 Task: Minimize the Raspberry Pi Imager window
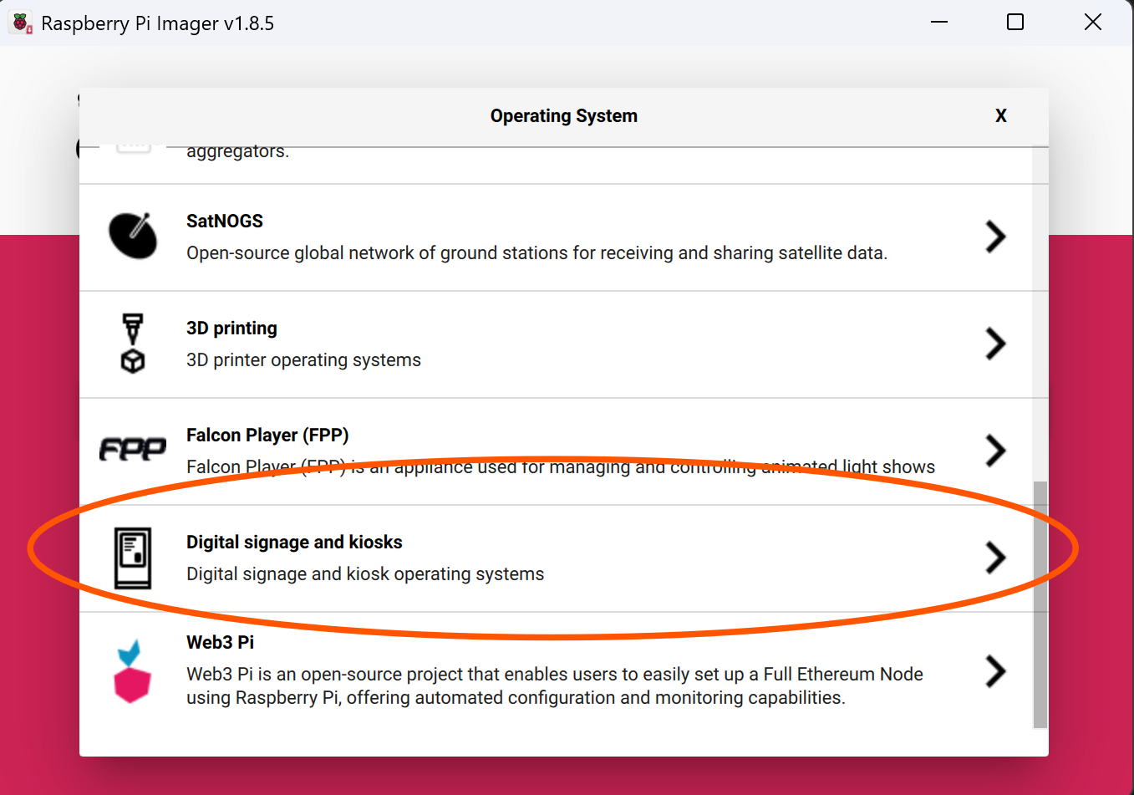pos(939,23)
